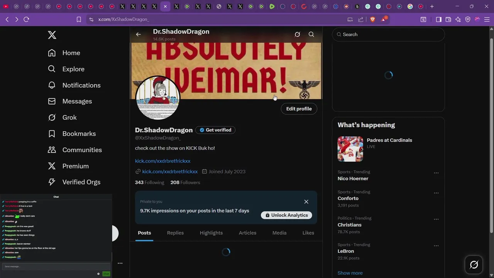Click the tab search icon in the toolbar
This screenshot has width=494, height=278.
tap(423, 19)
